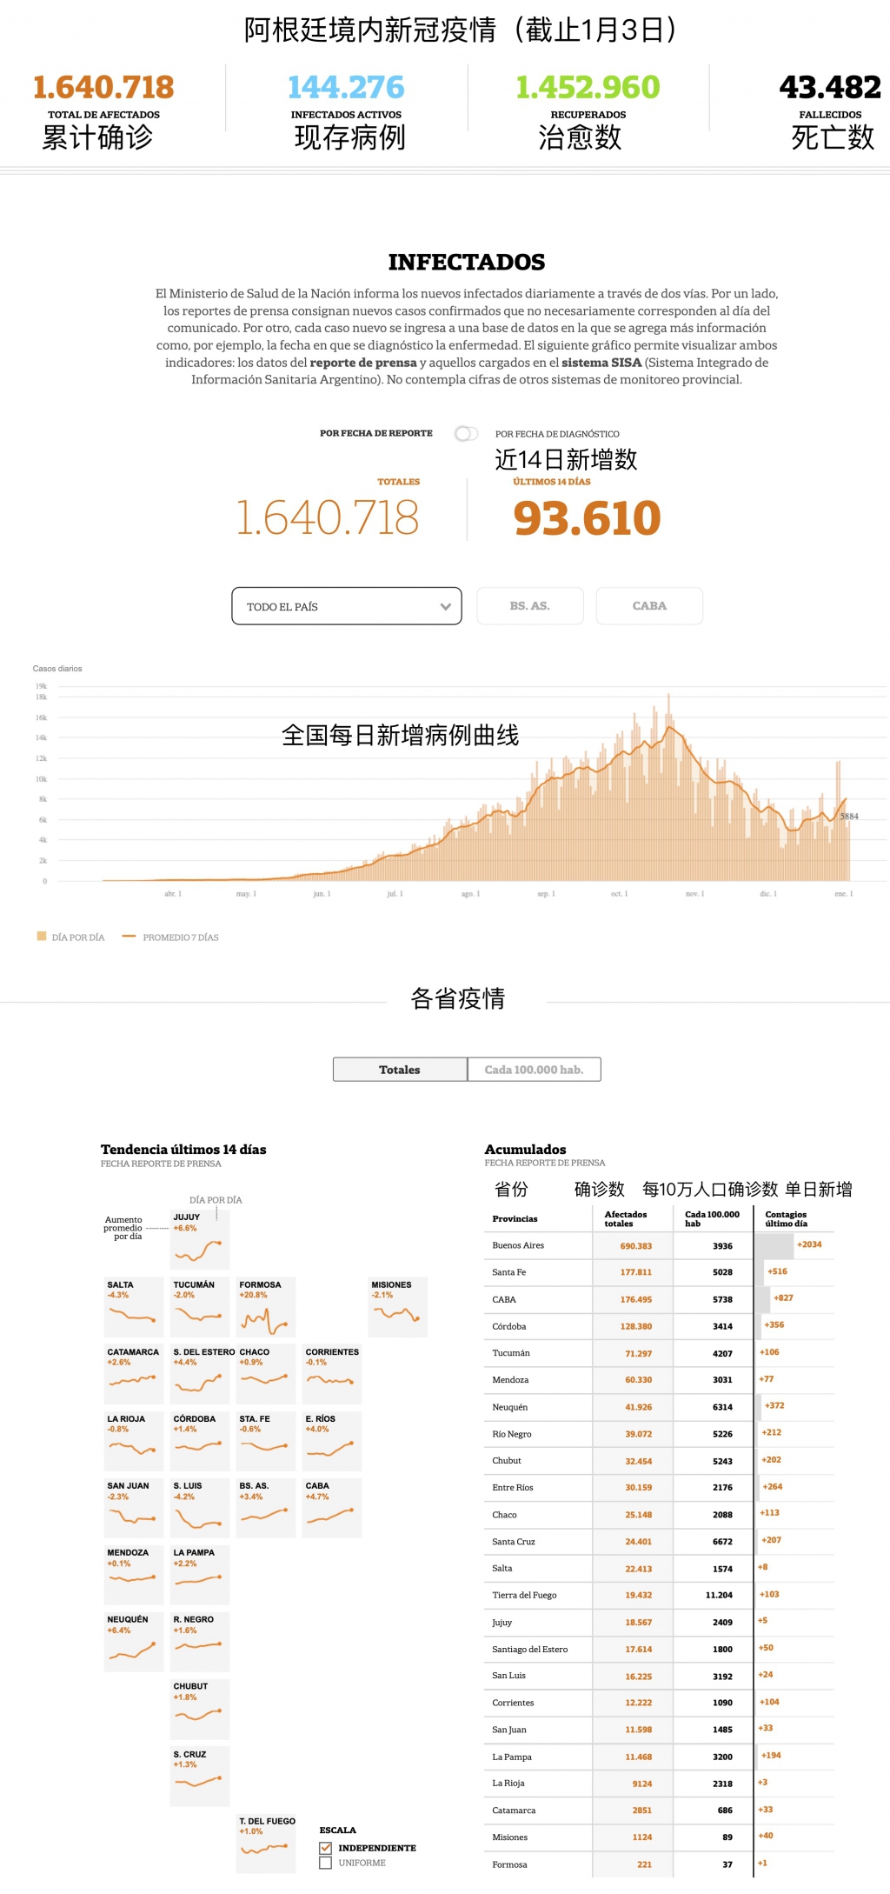Click the DÍA POR DÍA legend swatch
The width and height of the screenshot is (890, 1894).
(42, 937)
